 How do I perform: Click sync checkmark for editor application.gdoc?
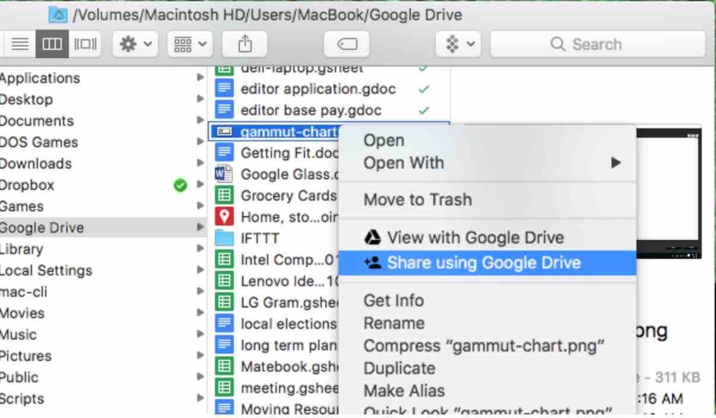point(423,89)
